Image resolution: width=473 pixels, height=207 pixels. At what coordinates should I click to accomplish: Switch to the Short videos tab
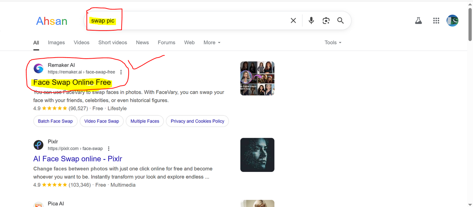113,42
